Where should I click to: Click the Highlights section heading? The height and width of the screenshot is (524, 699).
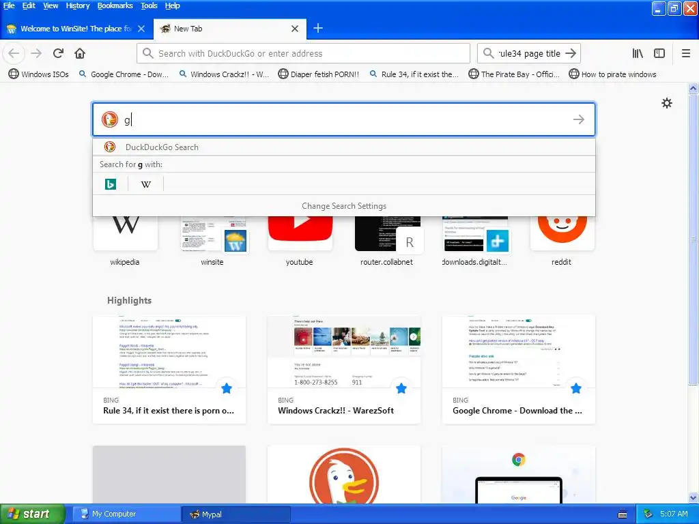(129, 300)
